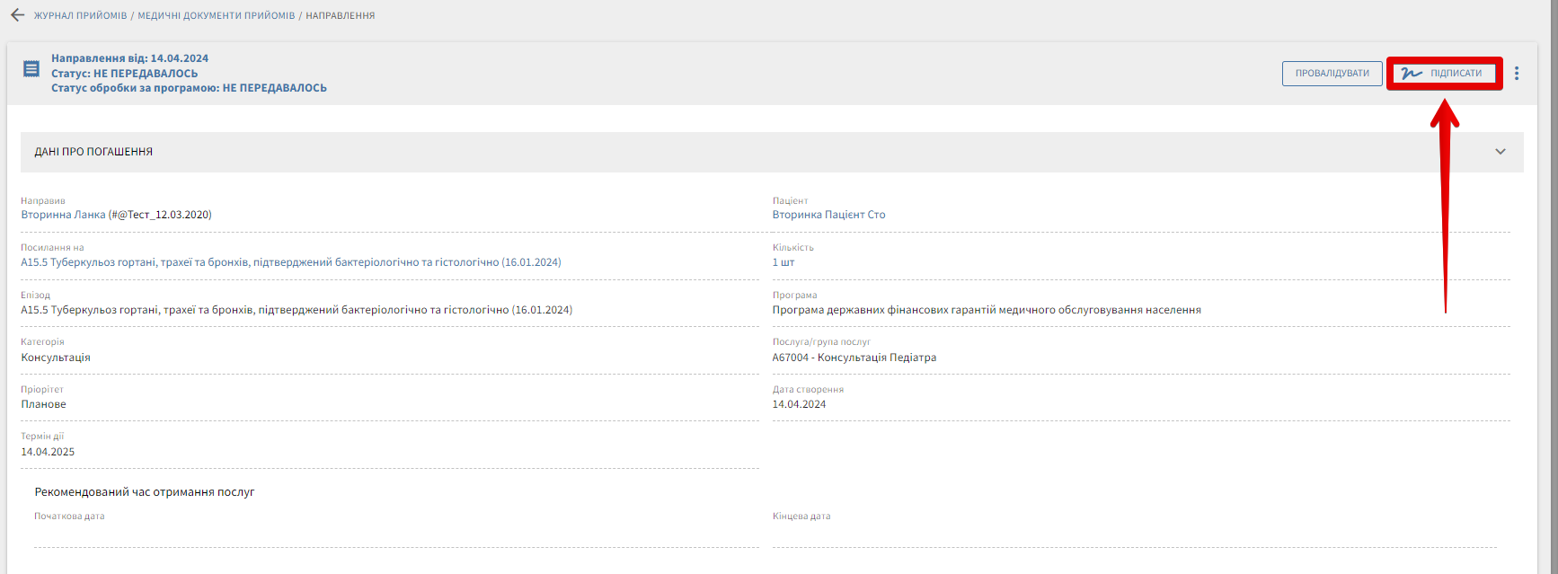Viewport: 1558px width, 574px height.
Task: Go to ЖУРНАЛ ПРИЙОМІВ breadcrumb
Action: [80, 15]
